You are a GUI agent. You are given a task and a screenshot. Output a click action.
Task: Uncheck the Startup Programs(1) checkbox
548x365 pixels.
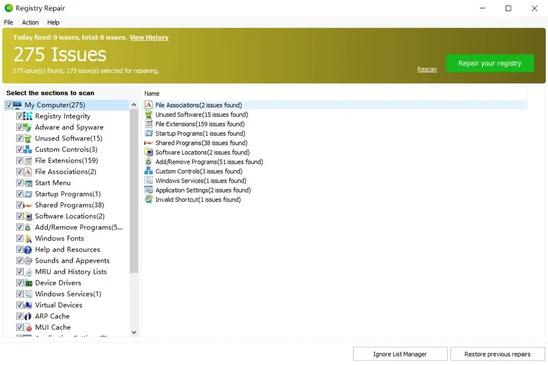tap(19, 194)
